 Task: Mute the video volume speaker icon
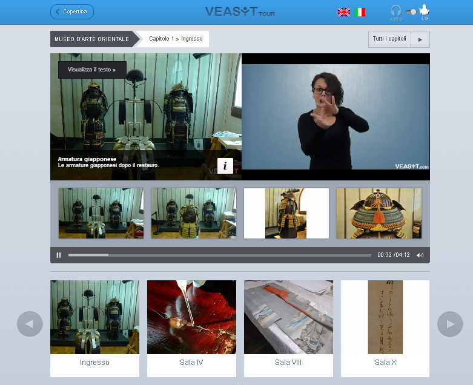[x=420, y=255]
